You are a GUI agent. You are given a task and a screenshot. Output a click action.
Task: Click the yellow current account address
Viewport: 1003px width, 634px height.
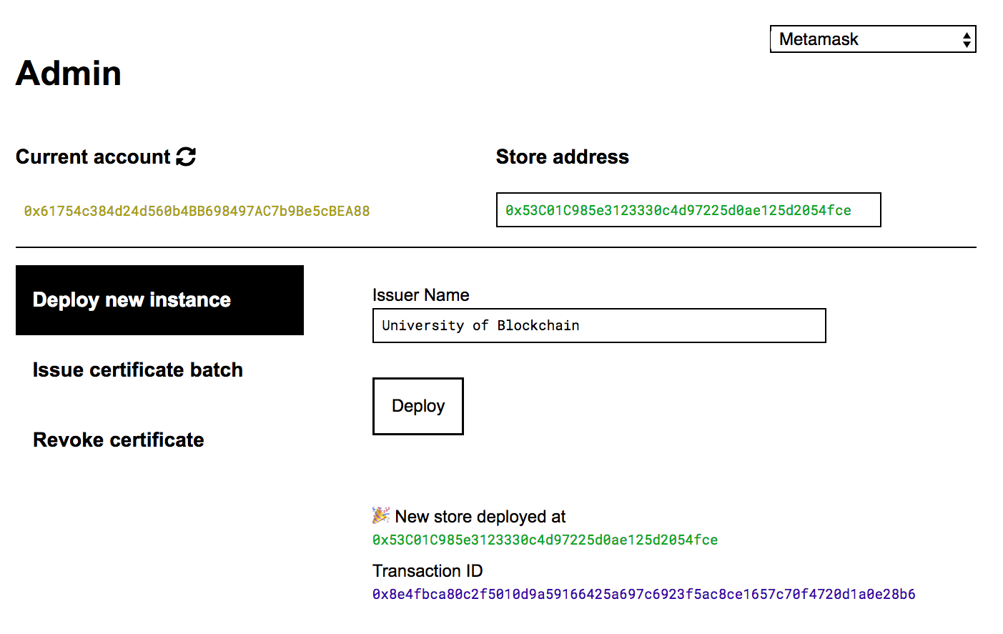pyautogui.click(x=197, y=211)
